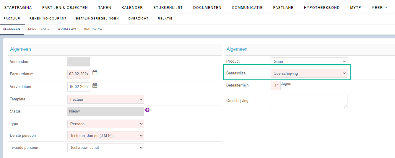Open the Rekening-courant tab
The height and width of the screenshot is (158, 395).
pos(48,18)
